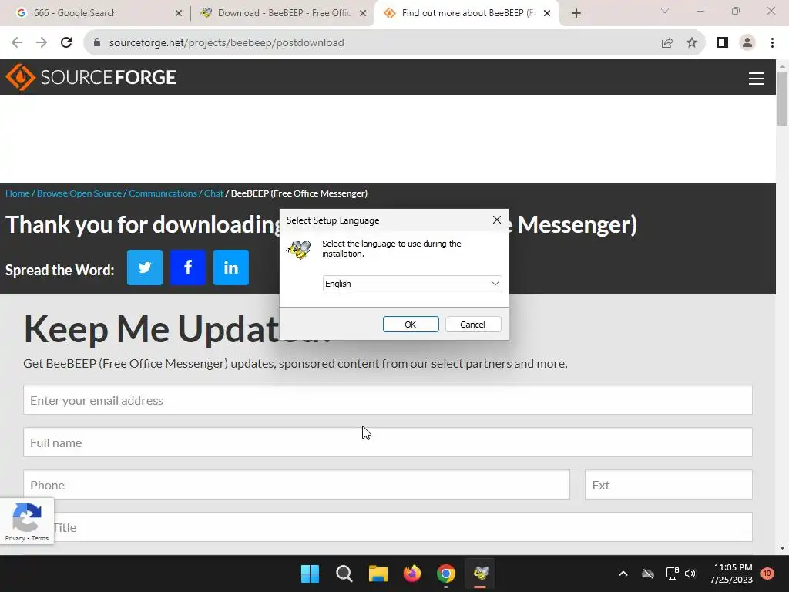This screenshot has height=592, width=789.
Task: Click the scrollbar down arrow
Action: 783,548
